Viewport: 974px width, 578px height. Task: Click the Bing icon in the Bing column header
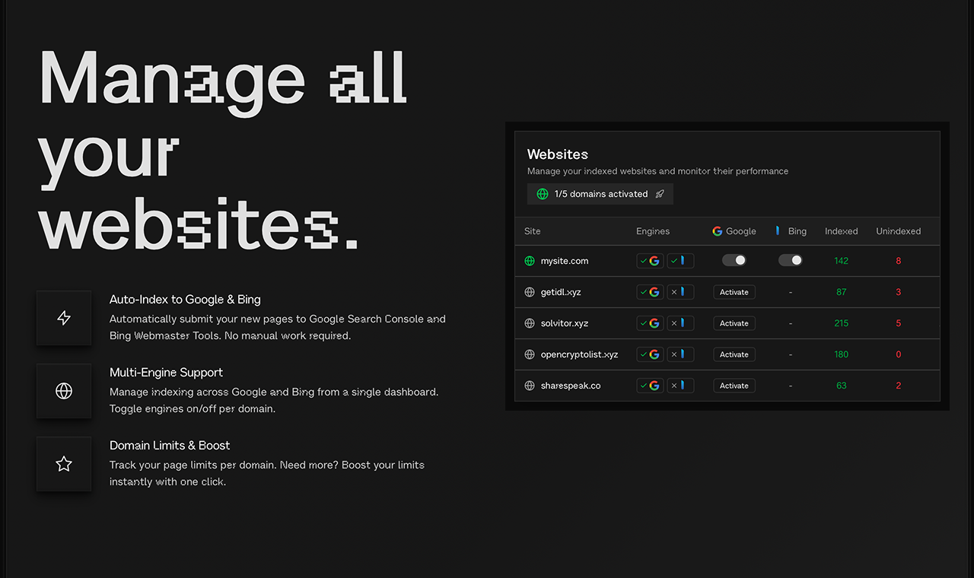click(778, 230)
